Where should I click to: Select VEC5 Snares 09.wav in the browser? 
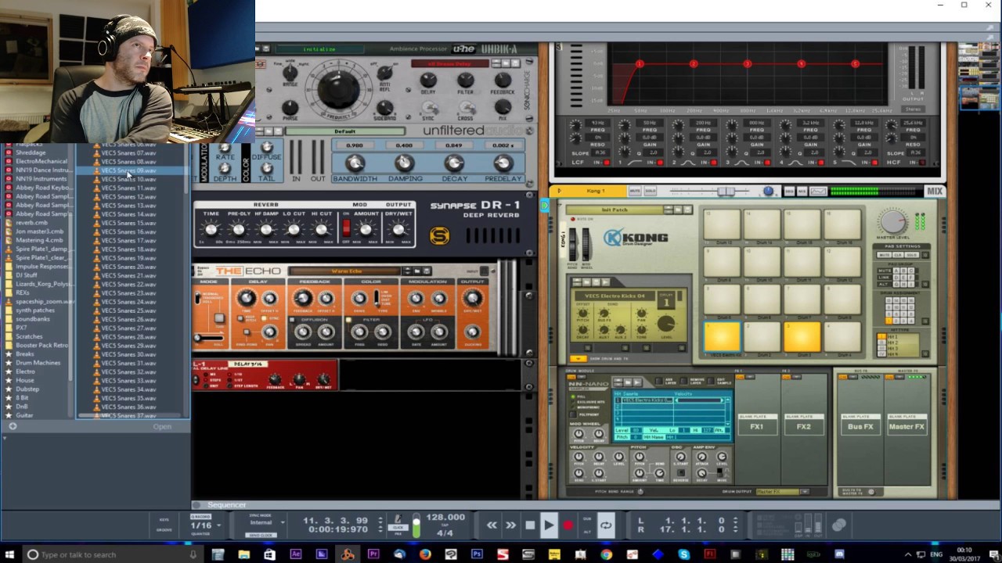tap(131, 170)
